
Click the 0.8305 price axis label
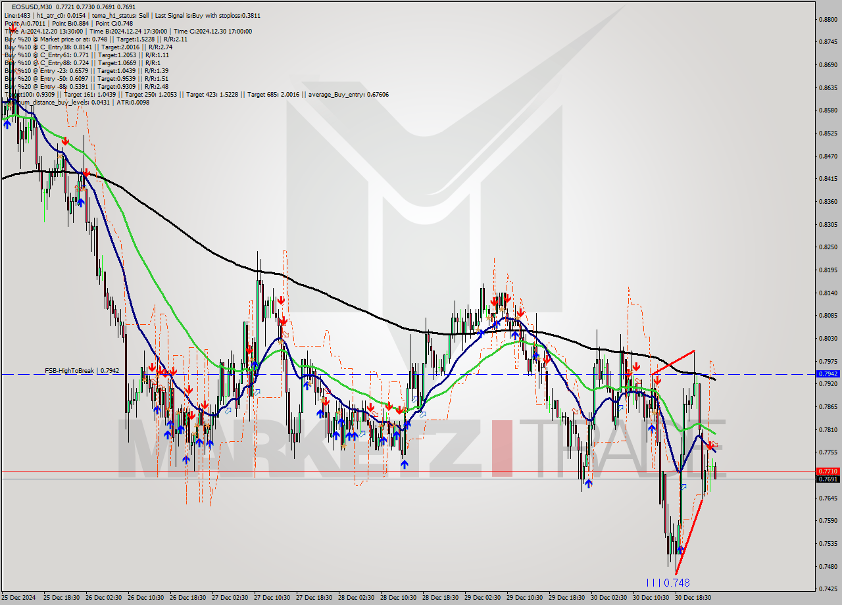pos(828,224)
